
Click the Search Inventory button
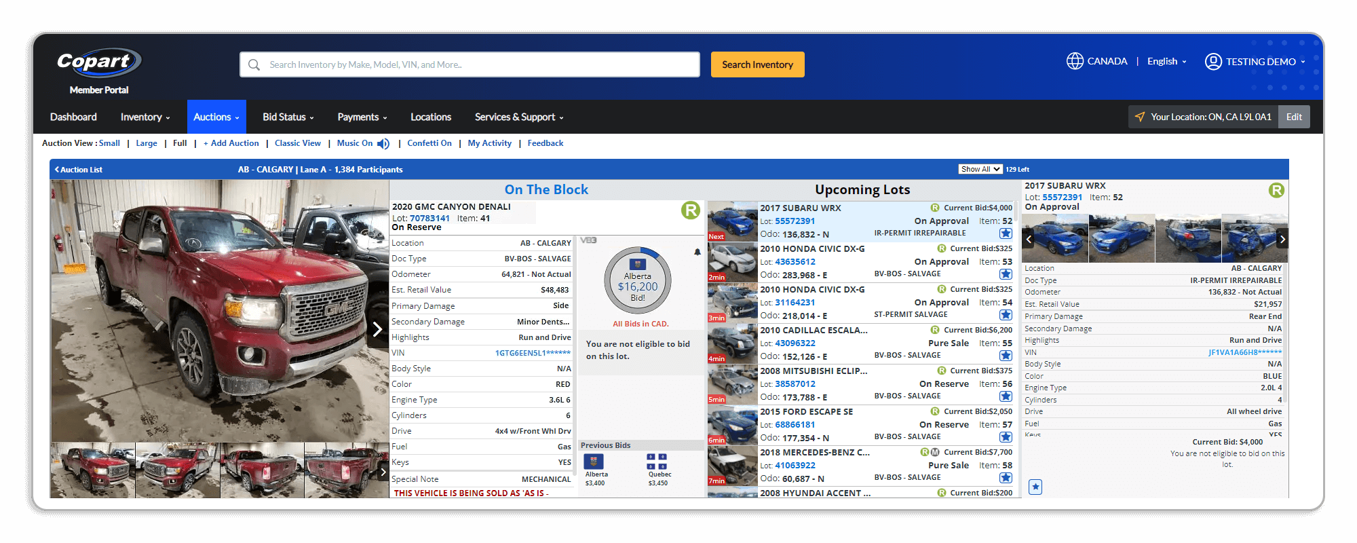(x=757, y=64)
